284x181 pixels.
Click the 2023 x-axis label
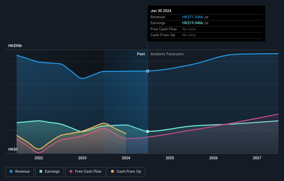click(82, 158)
